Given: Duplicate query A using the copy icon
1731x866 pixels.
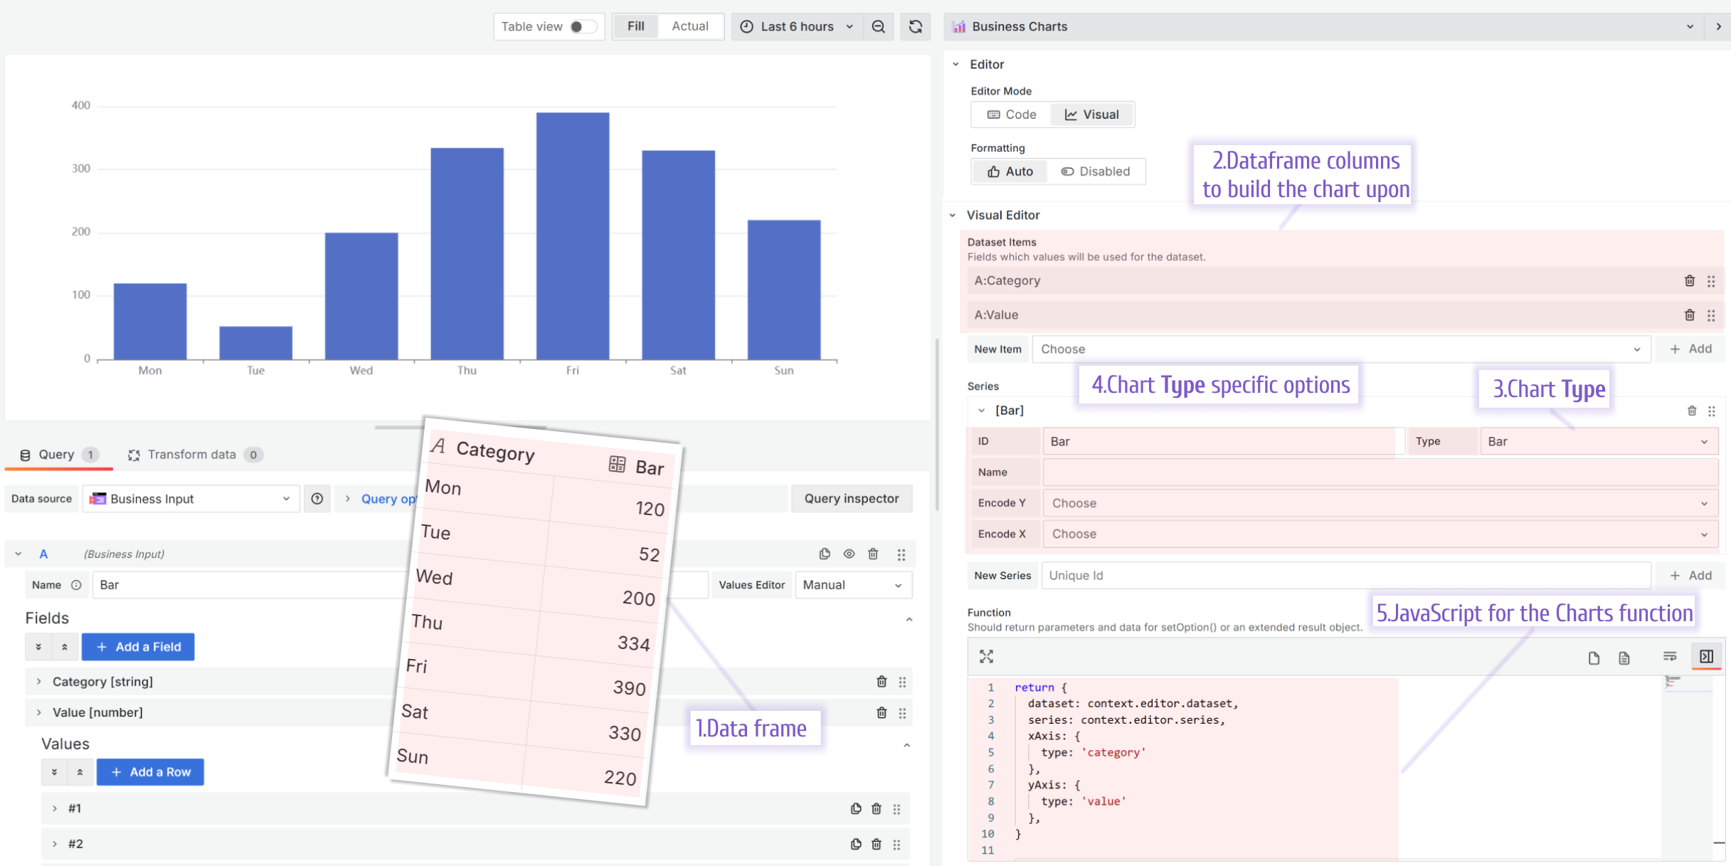Looking at the screenshot, I should click(825, 554).
